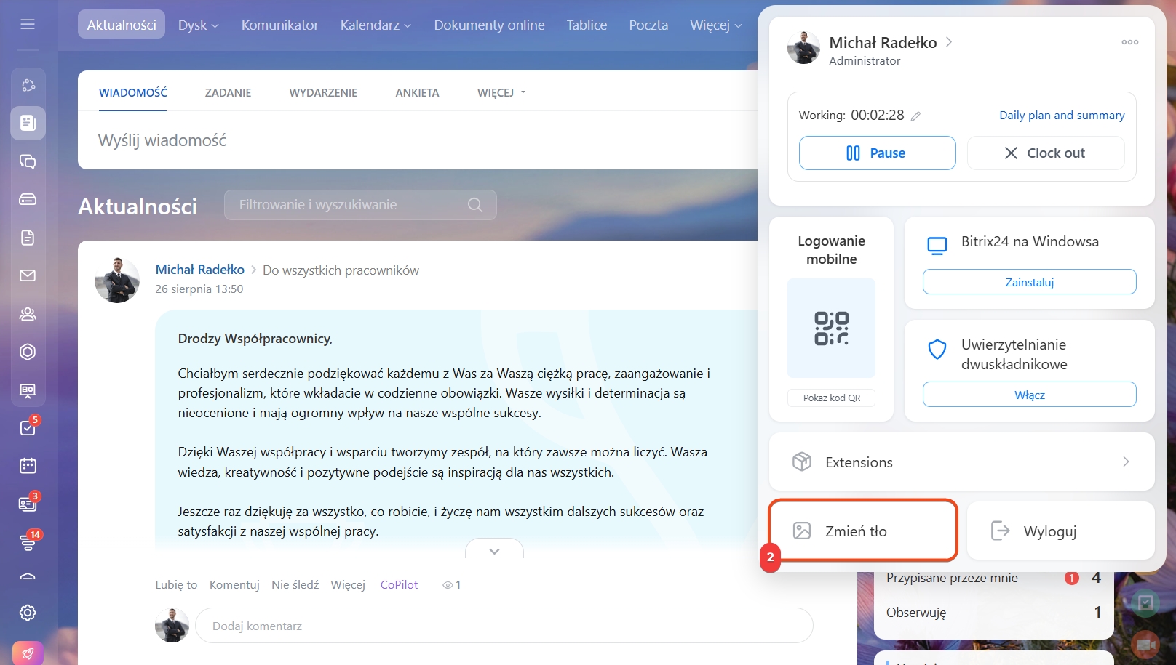Click the pencil icon to edit working time

[x=915, y=116]
